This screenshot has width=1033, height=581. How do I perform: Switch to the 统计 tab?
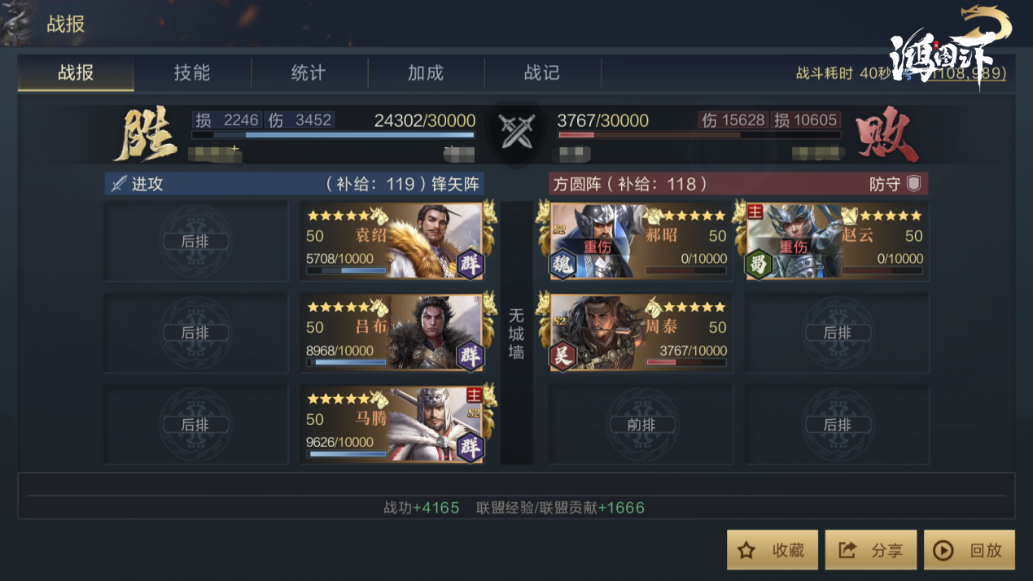309,72
